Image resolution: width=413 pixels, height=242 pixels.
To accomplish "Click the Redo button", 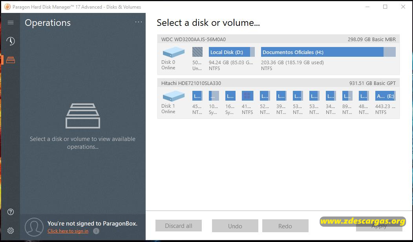I will coord(285,226).
